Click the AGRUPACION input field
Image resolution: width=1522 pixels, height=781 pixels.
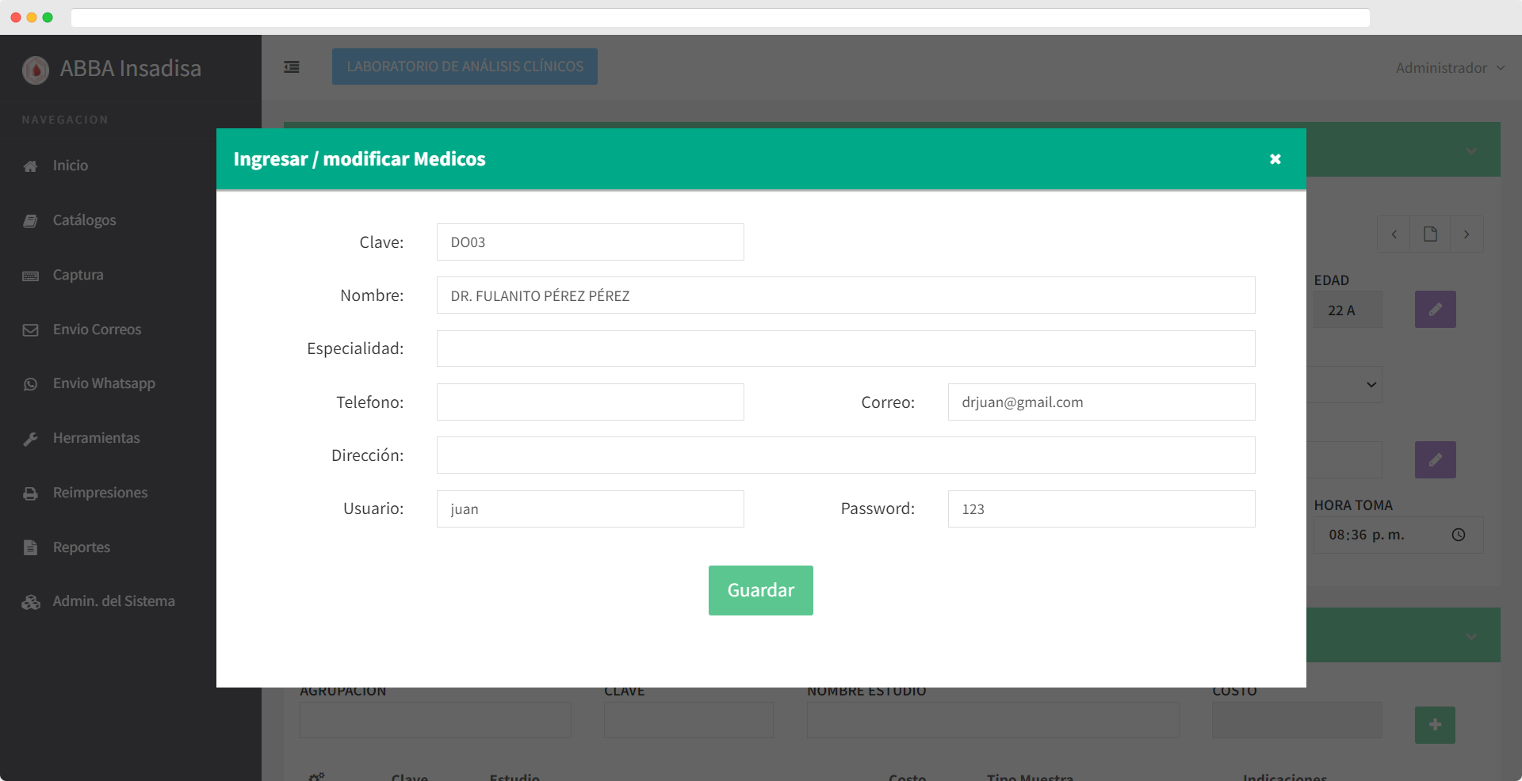click(x=435, y=720)
